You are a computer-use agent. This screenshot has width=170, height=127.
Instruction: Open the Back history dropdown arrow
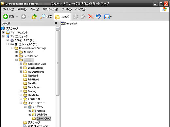click(17, 17)
